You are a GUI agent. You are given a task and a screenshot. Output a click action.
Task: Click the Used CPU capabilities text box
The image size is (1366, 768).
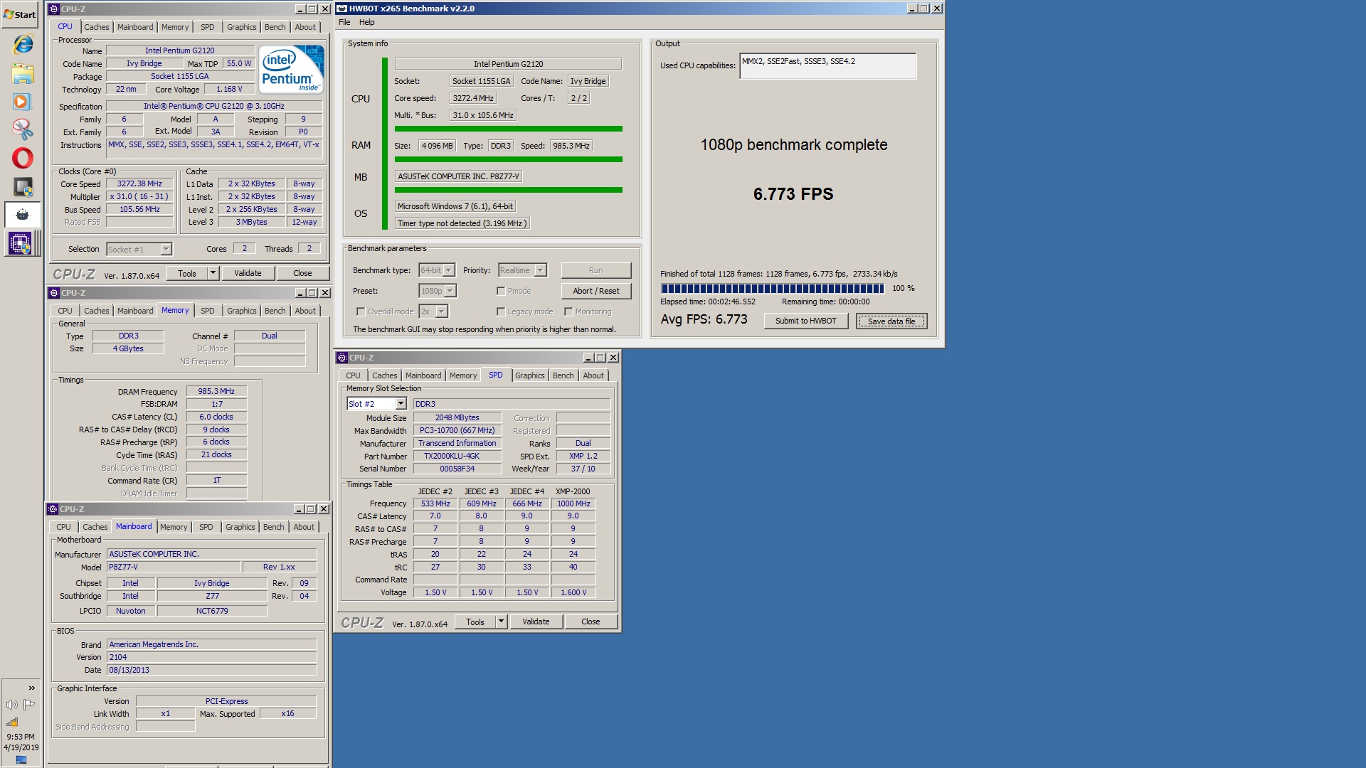(827, 66)
